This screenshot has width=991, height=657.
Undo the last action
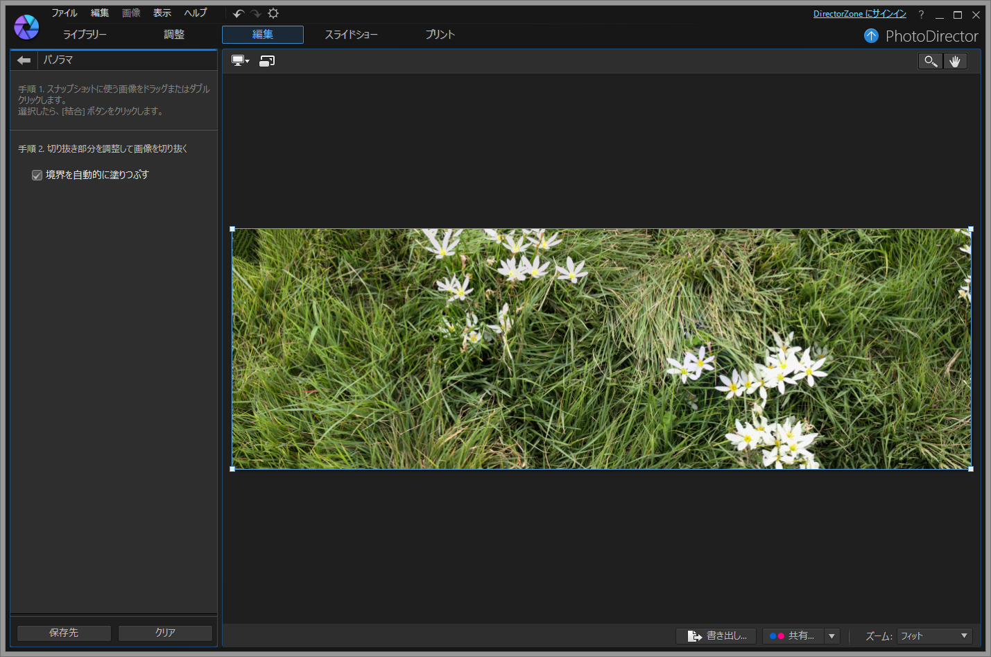[x=239, y=14]
